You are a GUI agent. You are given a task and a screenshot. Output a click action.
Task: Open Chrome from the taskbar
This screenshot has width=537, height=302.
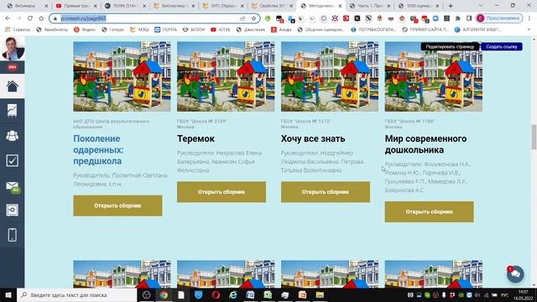(164, 294)
